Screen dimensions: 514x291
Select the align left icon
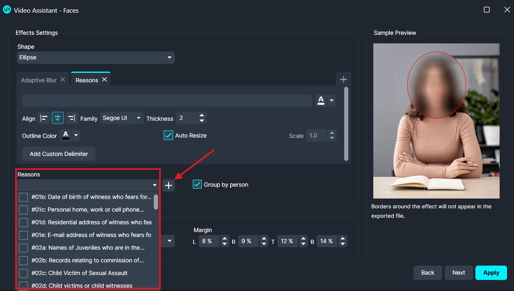click(43, 118)
